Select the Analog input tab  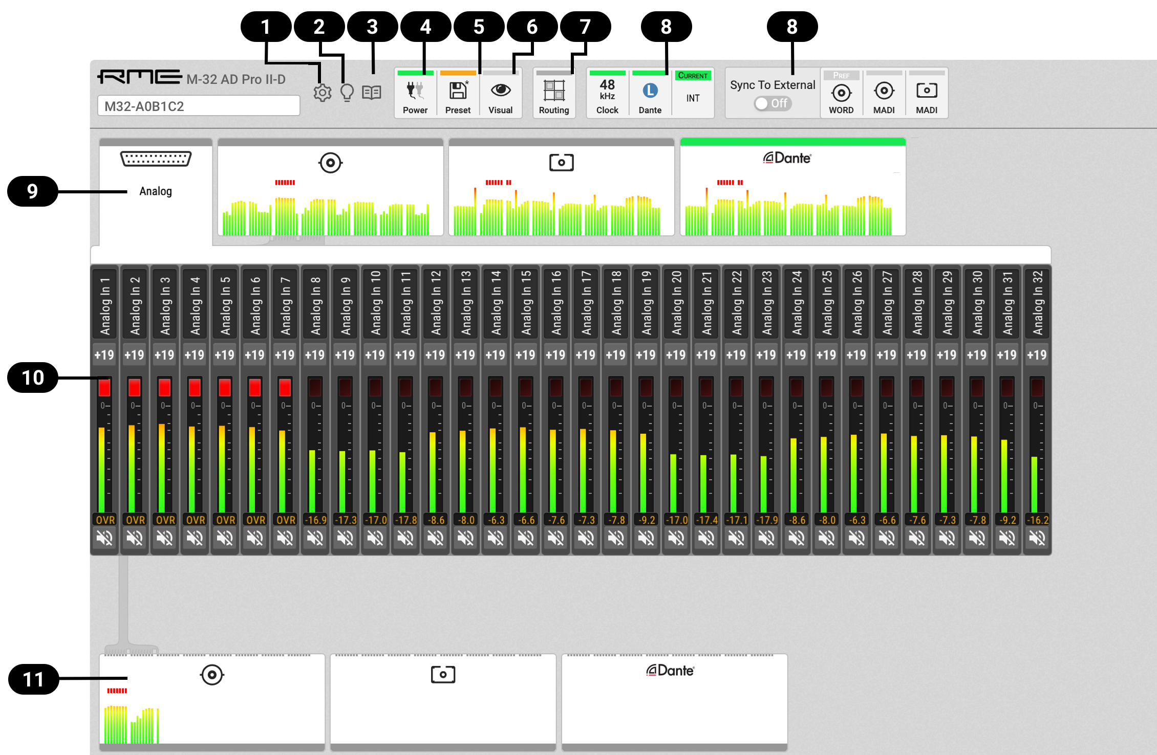pyautogui.click(x=156, y=190)
